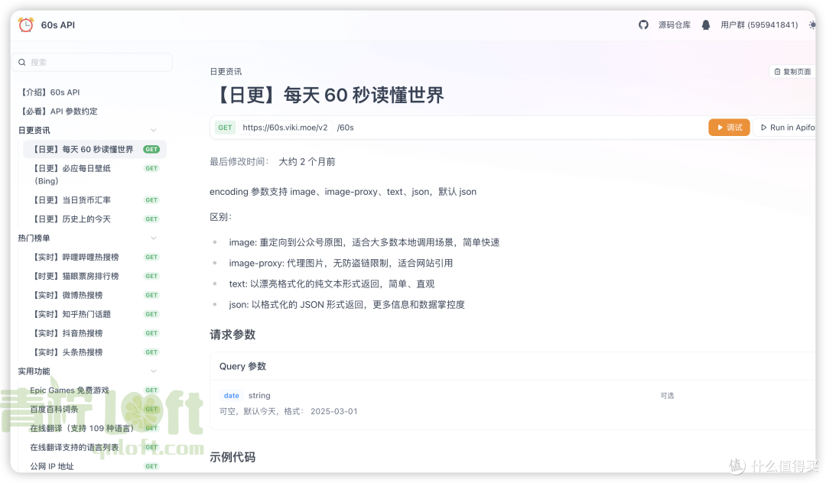826x483 pixels.
Task: Toggle the GET badge on 公网 IP 地址
Action: tap(151, 465)
